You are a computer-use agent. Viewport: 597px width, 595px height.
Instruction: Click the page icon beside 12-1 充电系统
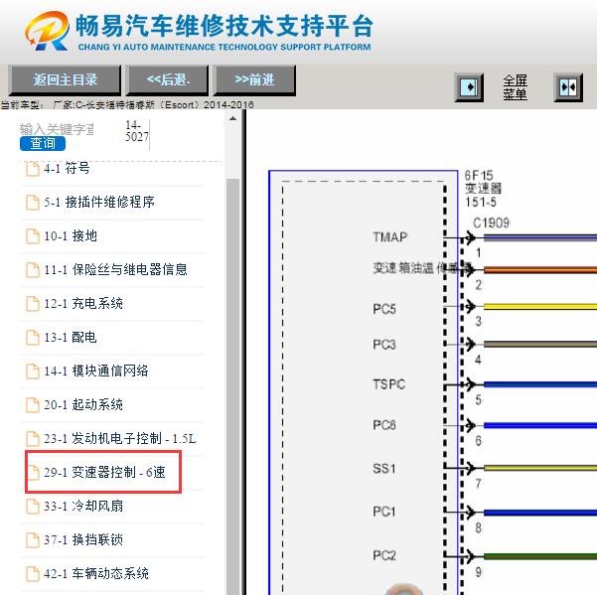33,304
